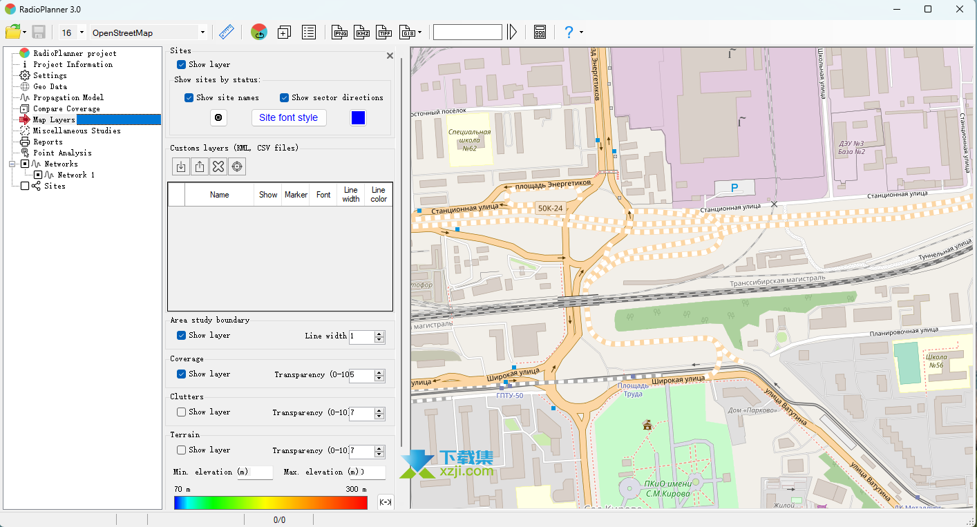Click the add-layer plus square icon
The image size is (977, 527).
point(284,32)
